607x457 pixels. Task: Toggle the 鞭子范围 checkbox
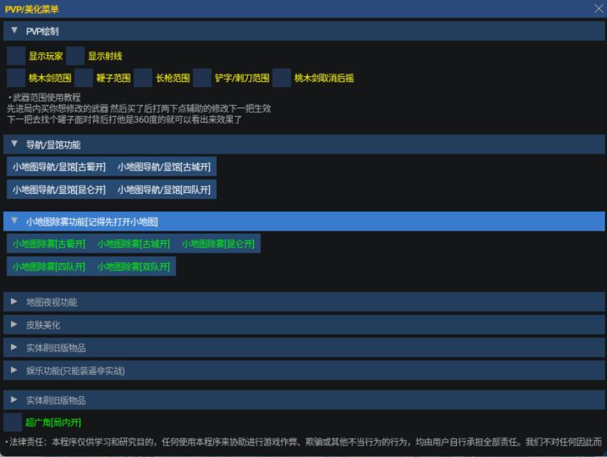[83, 78]
